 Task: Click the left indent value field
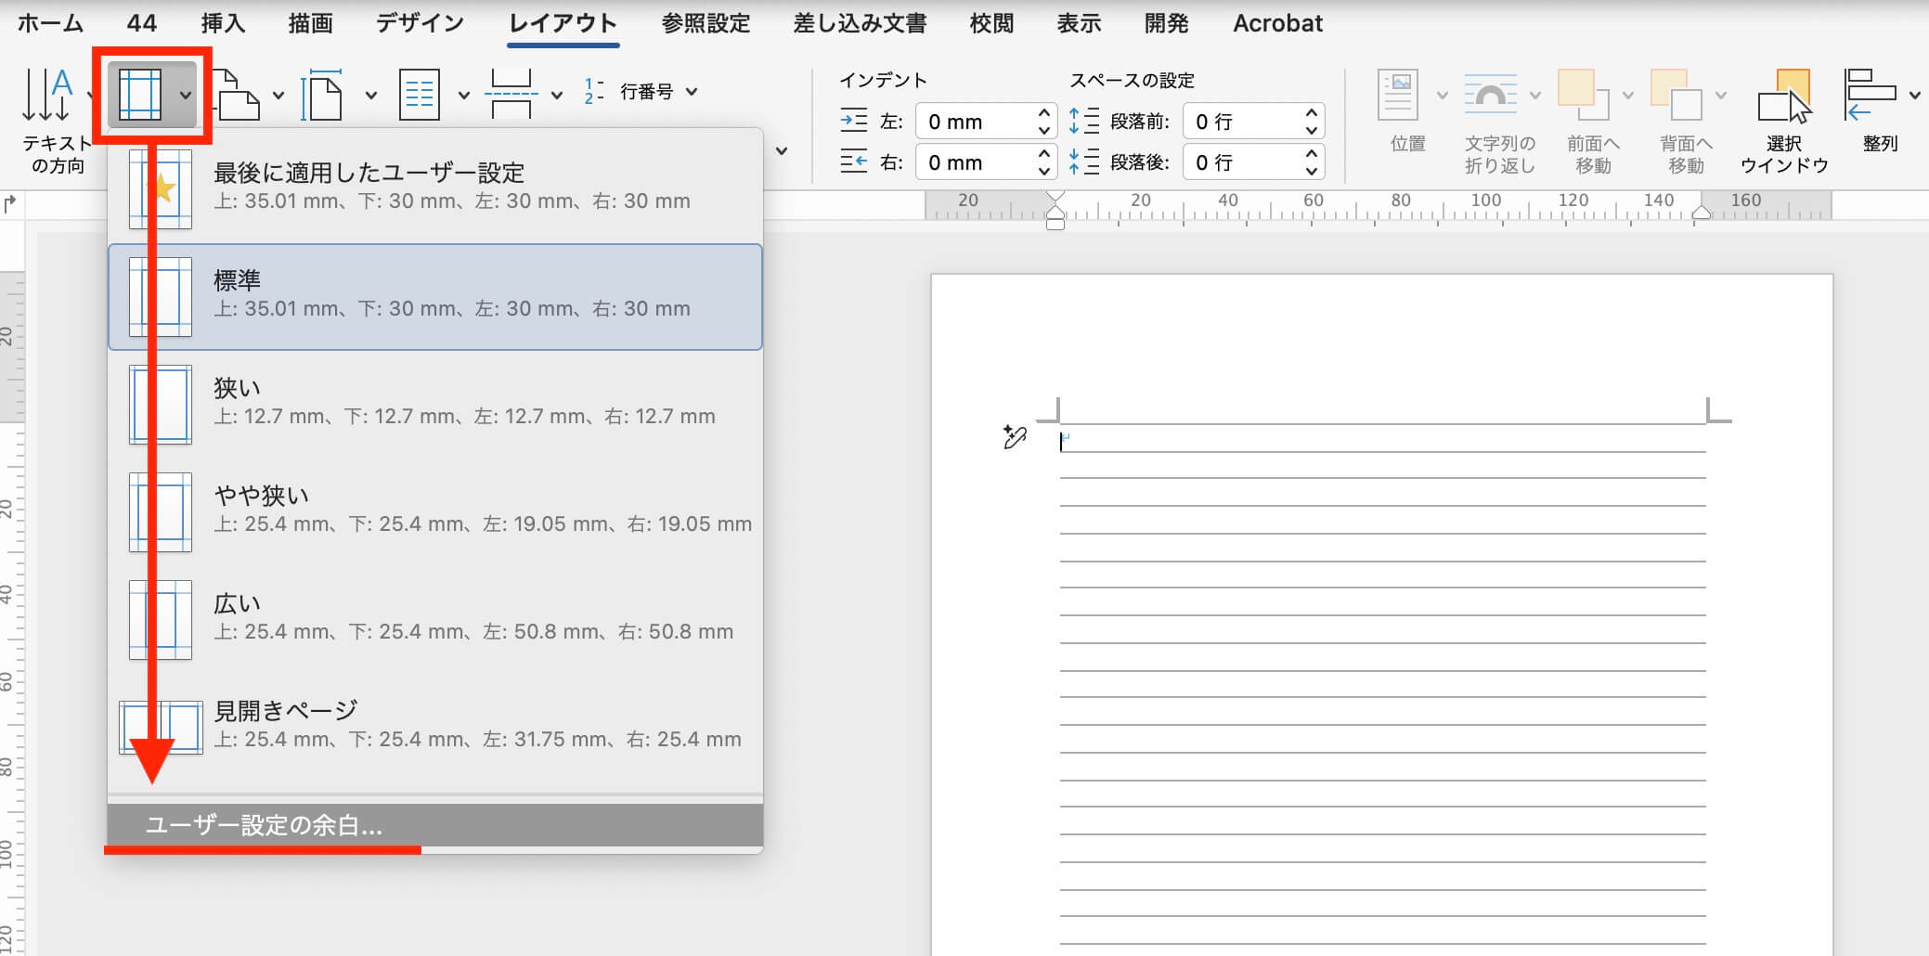pyautogui.click(x=977, y=122)
